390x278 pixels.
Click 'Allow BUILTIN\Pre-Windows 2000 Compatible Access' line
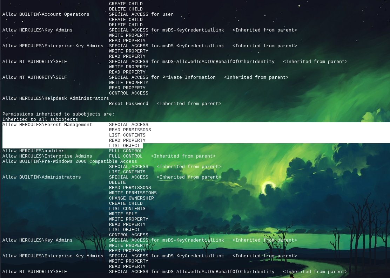point(70,162)
